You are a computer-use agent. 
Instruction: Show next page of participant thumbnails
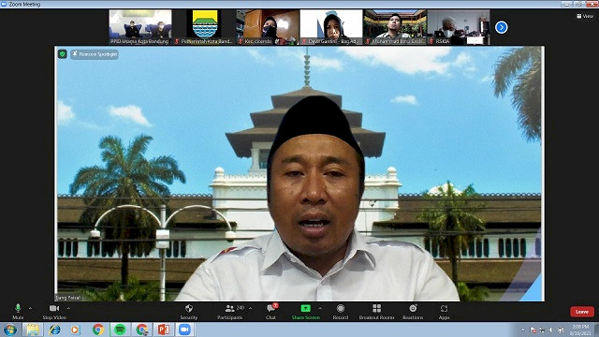[x=502, y=27]
